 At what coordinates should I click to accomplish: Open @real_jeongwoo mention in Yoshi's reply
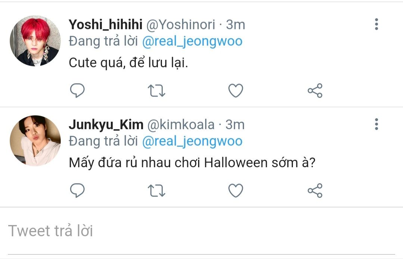point(192,41)
